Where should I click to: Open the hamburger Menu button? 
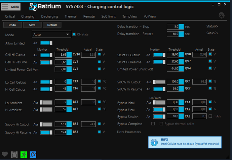click(11, 6)
